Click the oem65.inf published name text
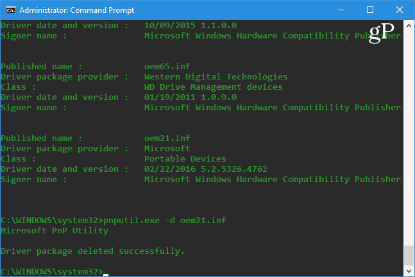Image resolution: width=415 pixels, height=277 pixels. (167, 66)
